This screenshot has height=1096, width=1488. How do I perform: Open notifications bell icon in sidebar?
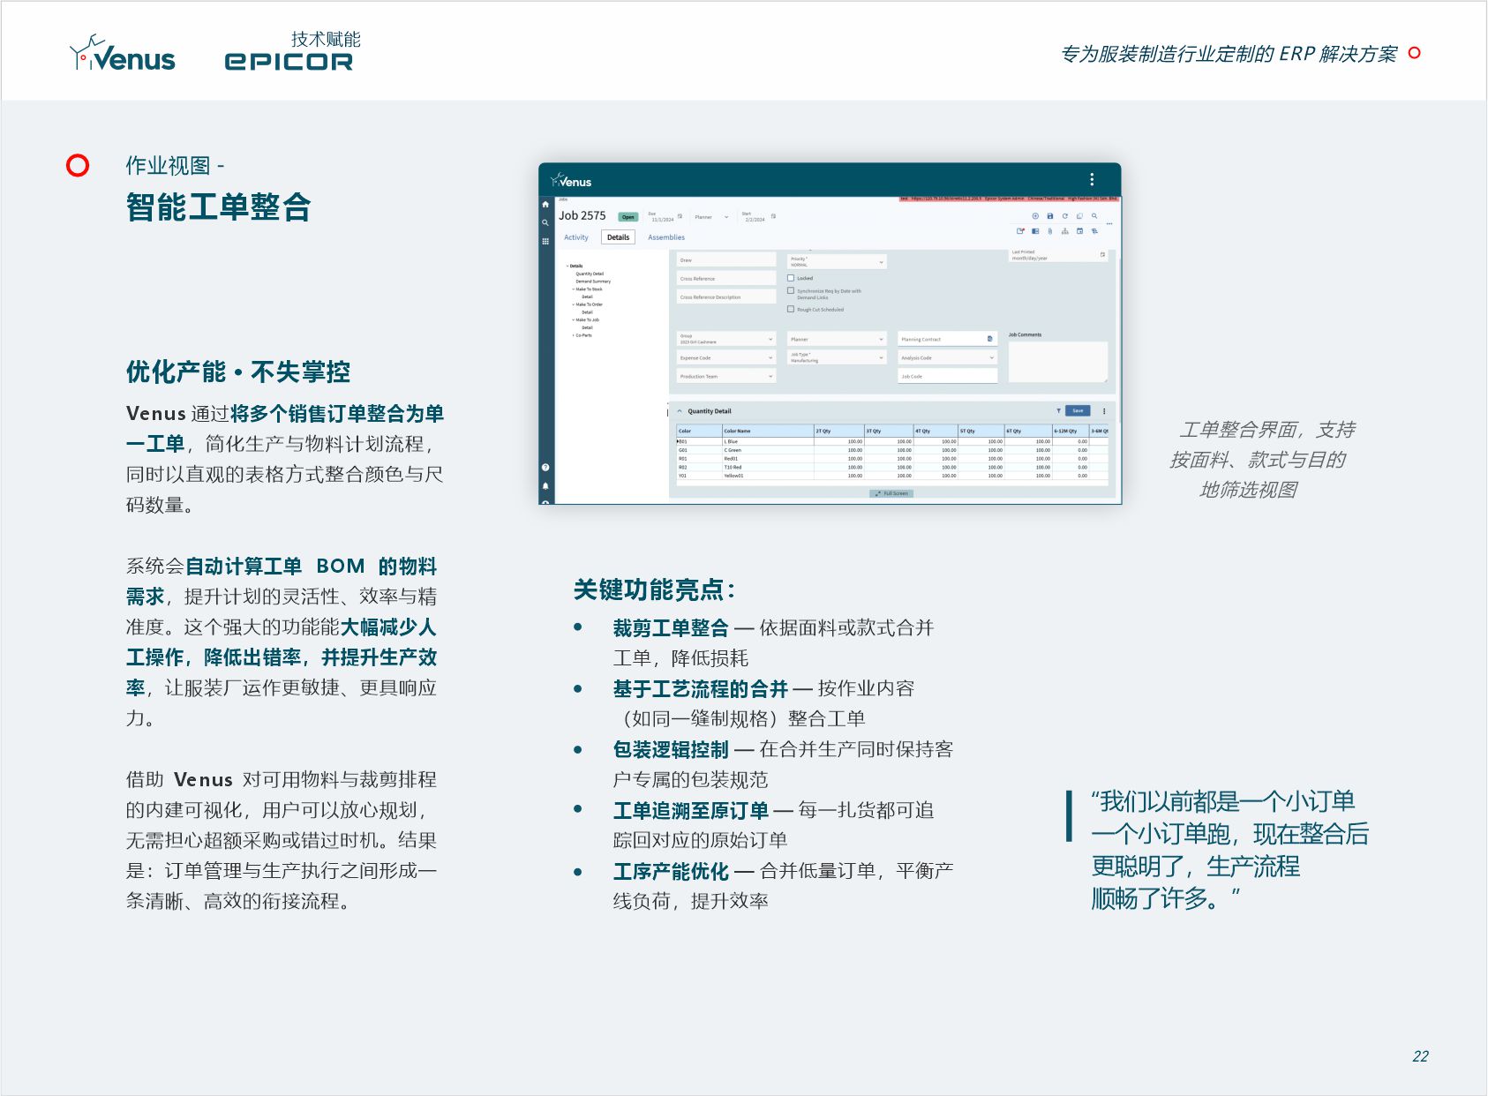click(x=545, y=486)
